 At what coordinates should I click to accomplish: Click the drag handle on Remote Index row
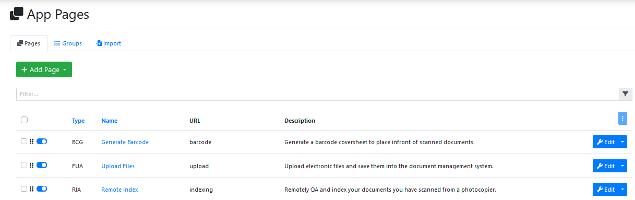32,189
